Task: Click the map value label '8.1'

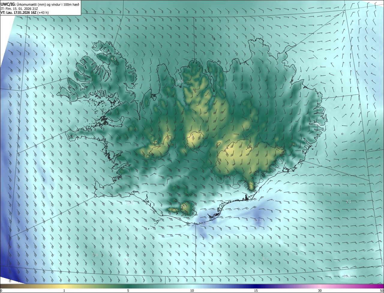Action: point(265,259)
